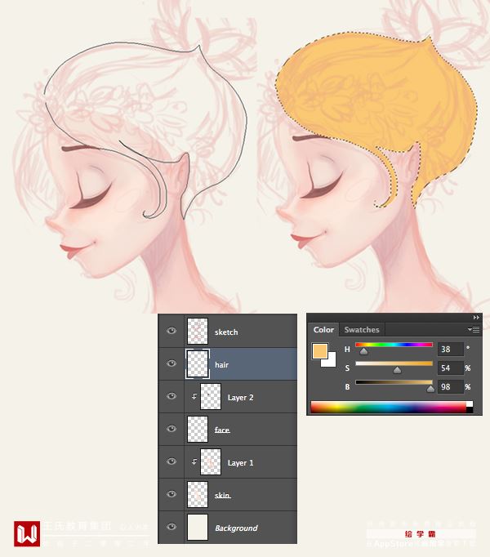The width and height of the screenshot is (490, 557).
Task: Click the orange foreground color swatch
Action: pyautogui.click(x=320, y=351)
